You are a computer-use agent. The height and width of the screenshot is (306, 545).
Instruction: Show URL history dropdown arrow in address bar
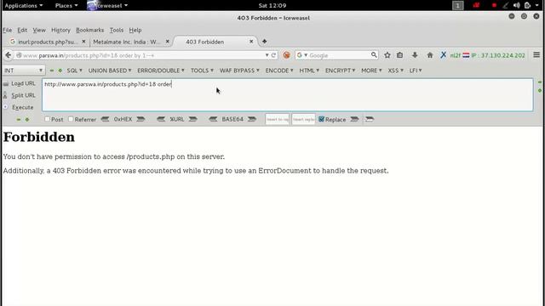tap(267, 55)
